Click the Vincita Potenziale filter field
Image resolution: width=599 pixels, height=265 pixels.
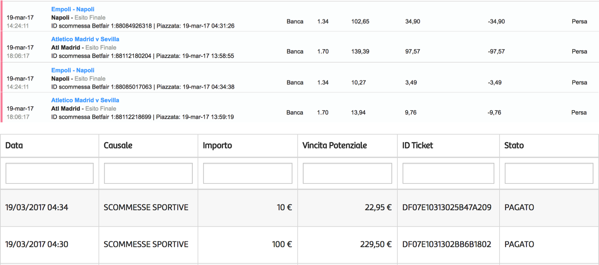[x=347, y=173]
